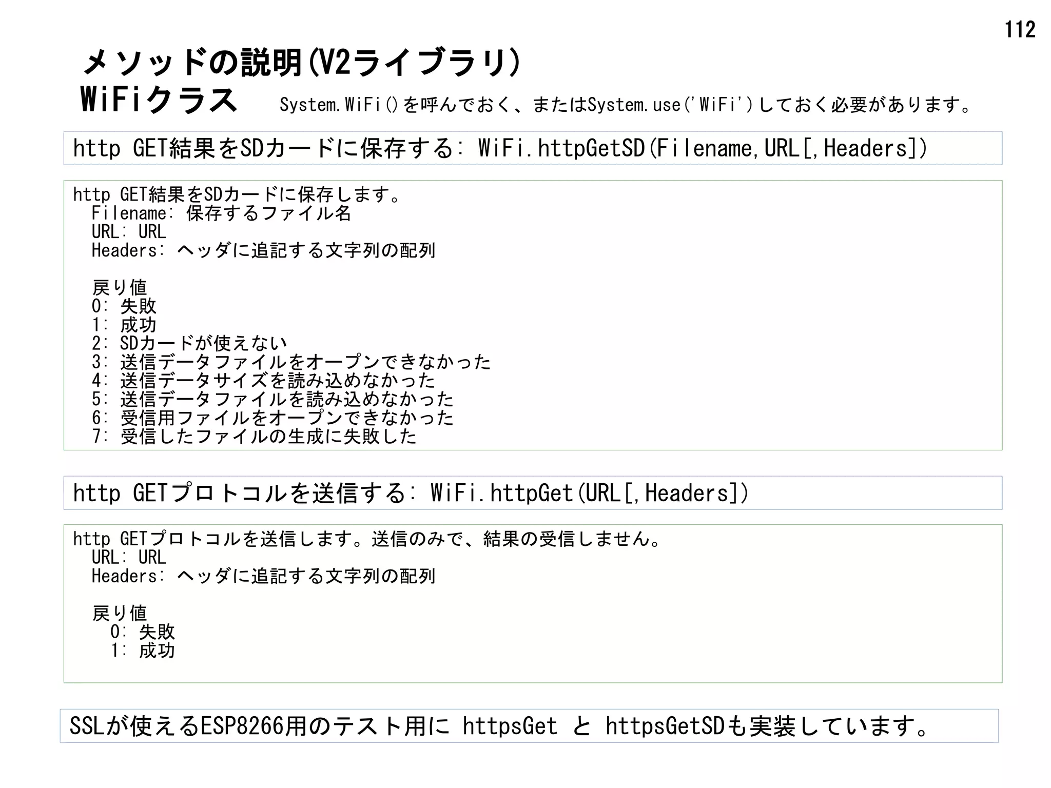The width and height of the screenshot is (1051, 788).
Task: Click the URL: URL line in httpGetSD description
Action: click(x=129, y=232)
